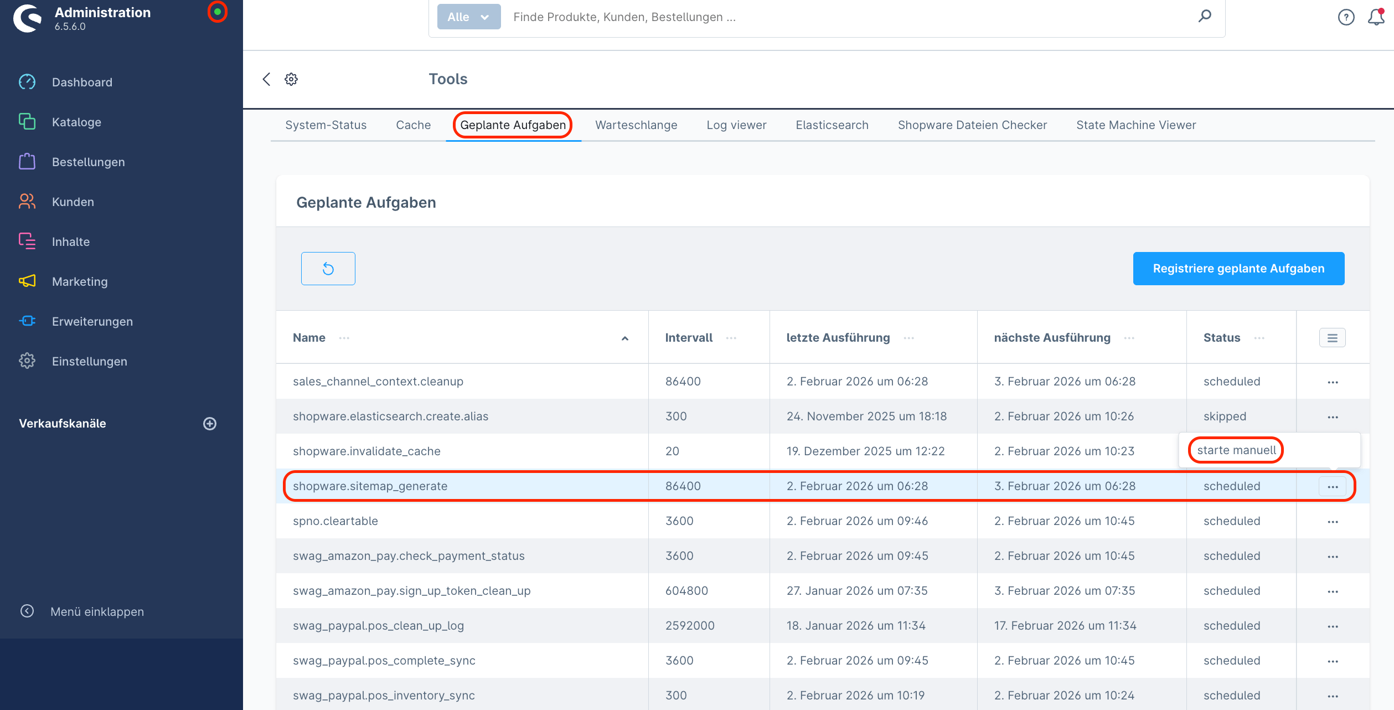Click the Verkaufskanäle heading

click(x=63, y=424)
